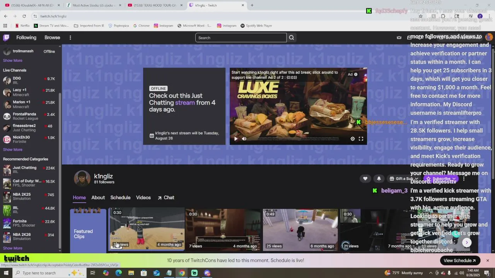This screenshot has height=278, width=495.
Task: Open Prime loot crown icon
Action: (399, 37)
